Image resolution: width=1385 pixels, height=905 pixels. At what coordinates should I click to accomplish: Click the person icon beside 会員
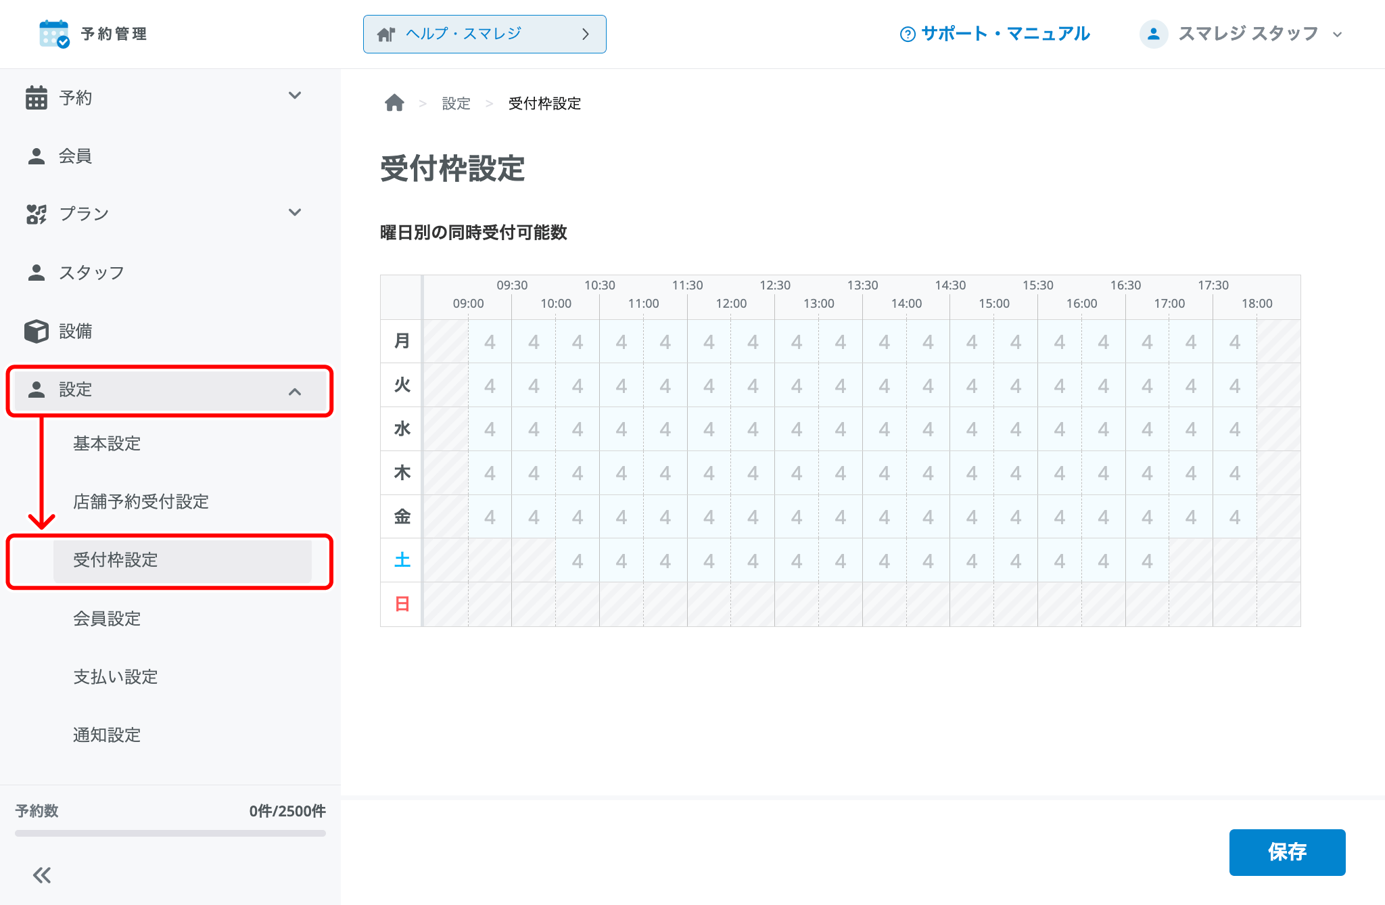point(37,156)
